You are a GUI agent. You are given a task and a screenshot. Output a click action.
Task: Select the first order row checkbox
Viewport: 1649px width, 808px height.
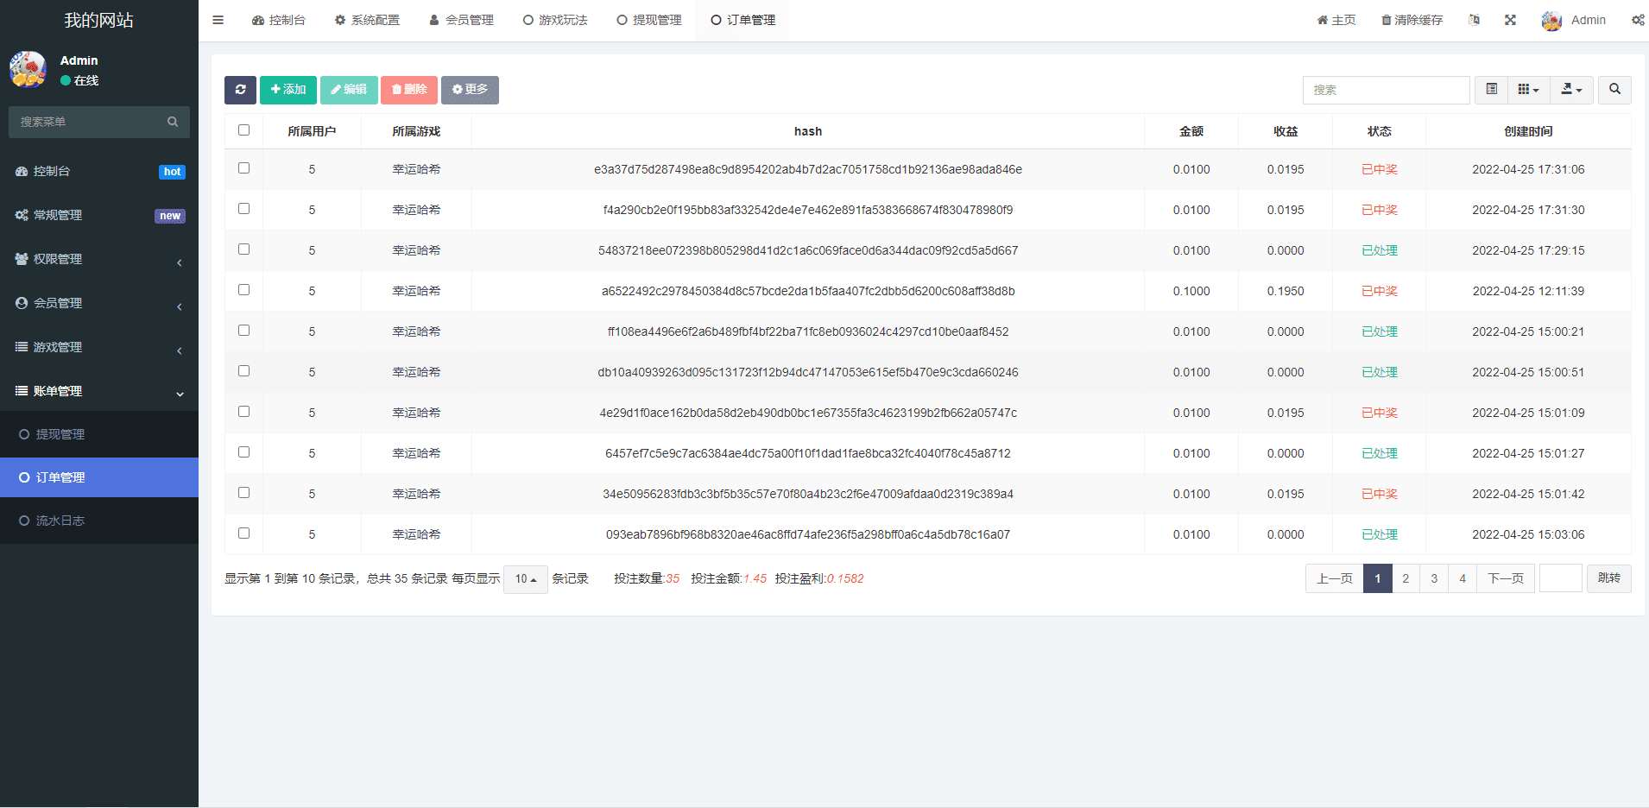click(x=243, y=168)
